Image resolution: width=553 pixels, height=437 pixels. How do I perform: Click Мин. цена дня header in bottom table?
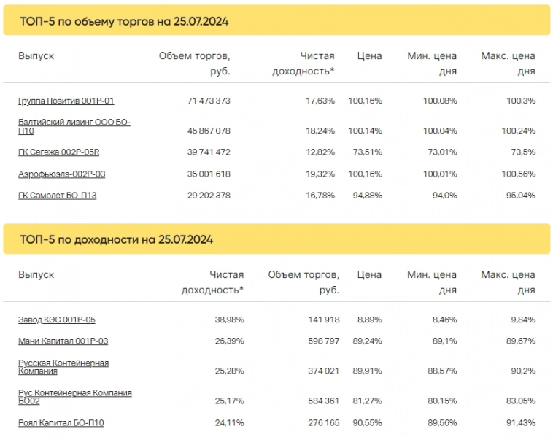pos(432,282)
